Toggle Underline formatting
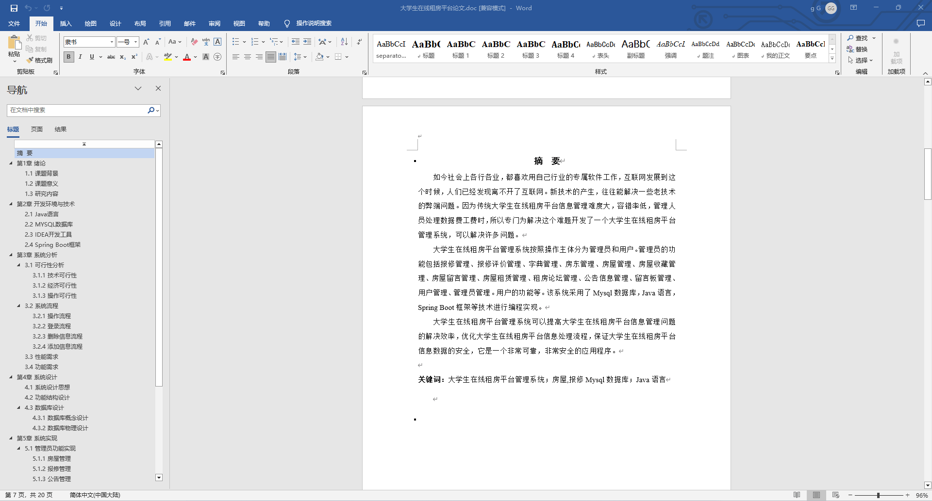932x501 pixels. coord(92,57)
